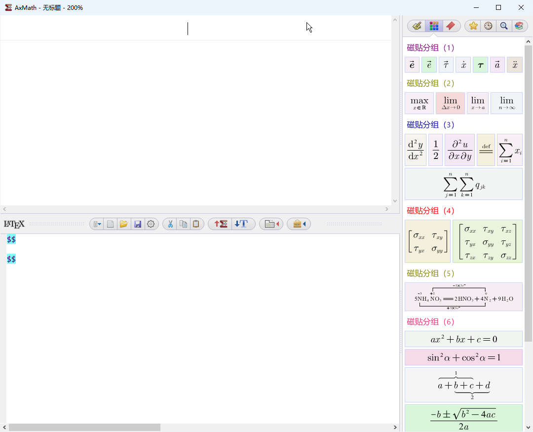
Task: Open the magnifier search panel icon
Action: (x=504, y=26)
